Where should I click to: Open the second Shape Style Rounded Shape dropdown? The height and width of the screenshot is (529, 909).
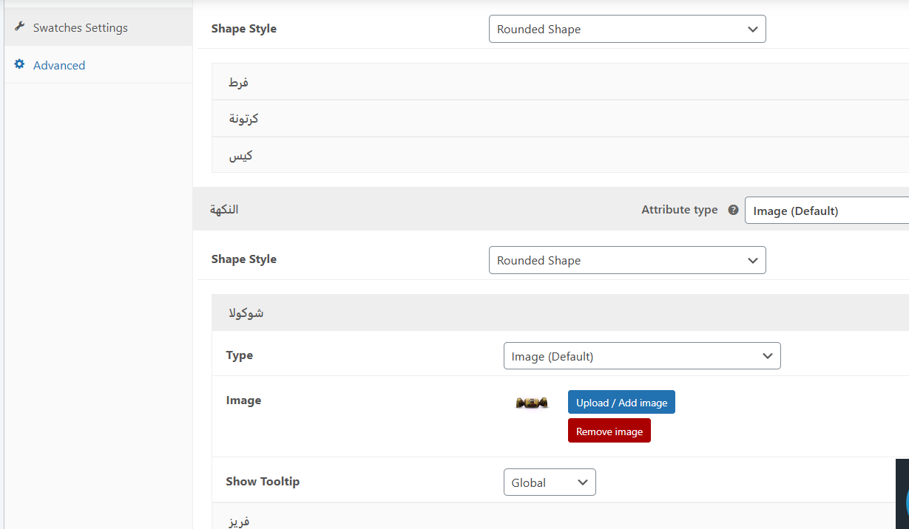tap(626, 260)
